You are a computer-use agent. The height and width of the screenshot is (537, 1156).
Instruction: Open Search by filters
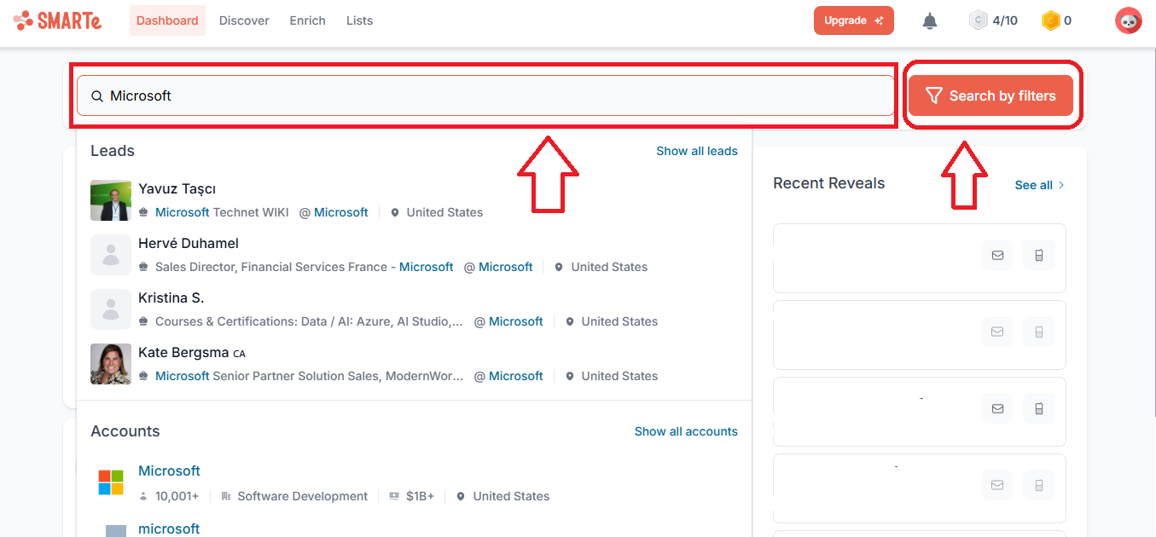990,95
